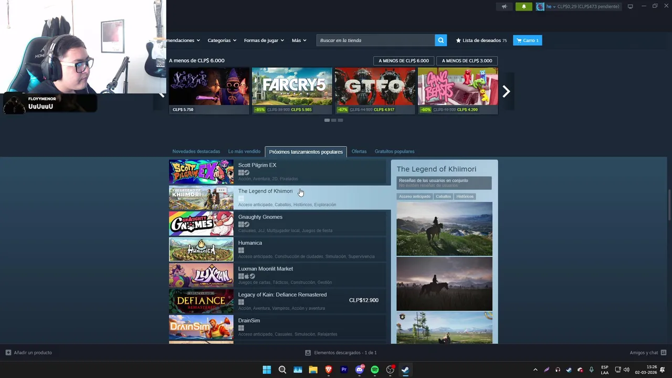Switch to Novedades destacadas tab
The height and width of the screenshot is (378, 672).
pyautogui.click(x=196, y=151)
